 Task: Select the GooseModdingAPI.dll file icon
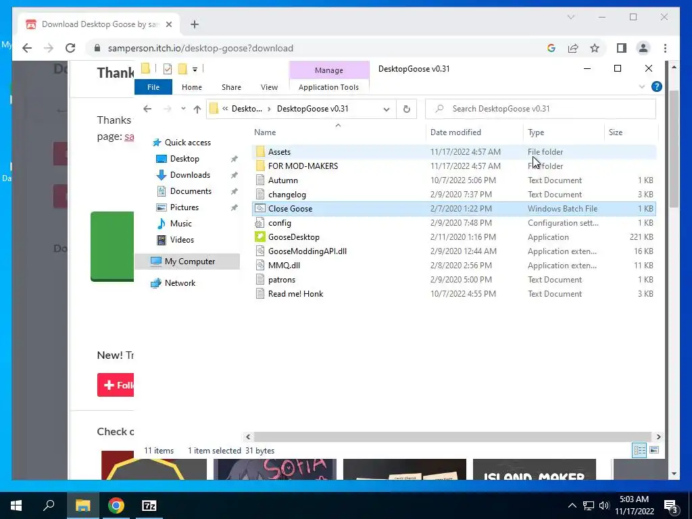260,251
